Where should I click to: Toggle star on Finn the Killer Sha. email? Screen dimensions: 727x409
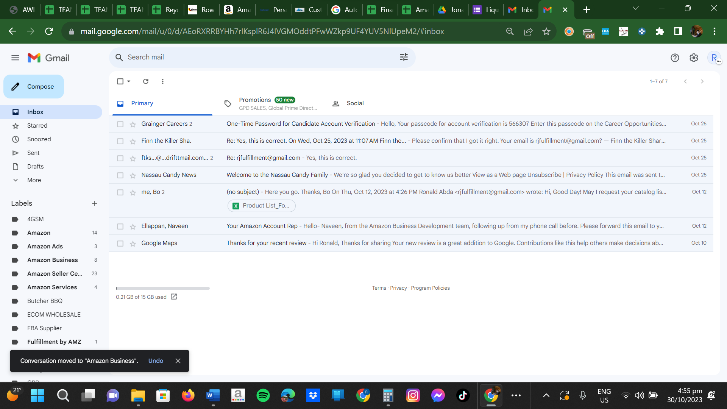[133, 141]
